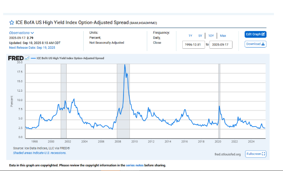
Task: Click the Edit Graph button
Action: 255,34
